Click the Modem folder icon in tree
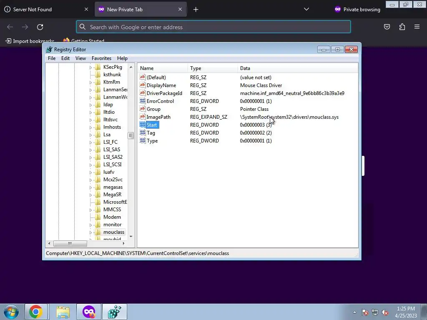 click(98, 217)
